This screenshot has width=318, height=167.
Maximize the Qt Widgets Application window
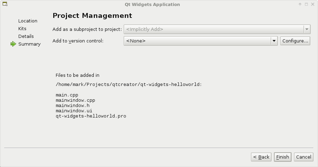click(x=306, y=4)
